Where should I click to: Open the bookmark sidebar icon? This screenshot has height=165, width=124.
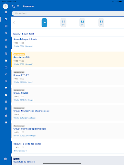click(6, 122)
